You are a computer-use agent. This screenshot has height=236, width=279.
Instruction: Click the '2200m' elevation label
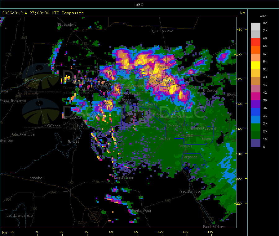[82, 222]
